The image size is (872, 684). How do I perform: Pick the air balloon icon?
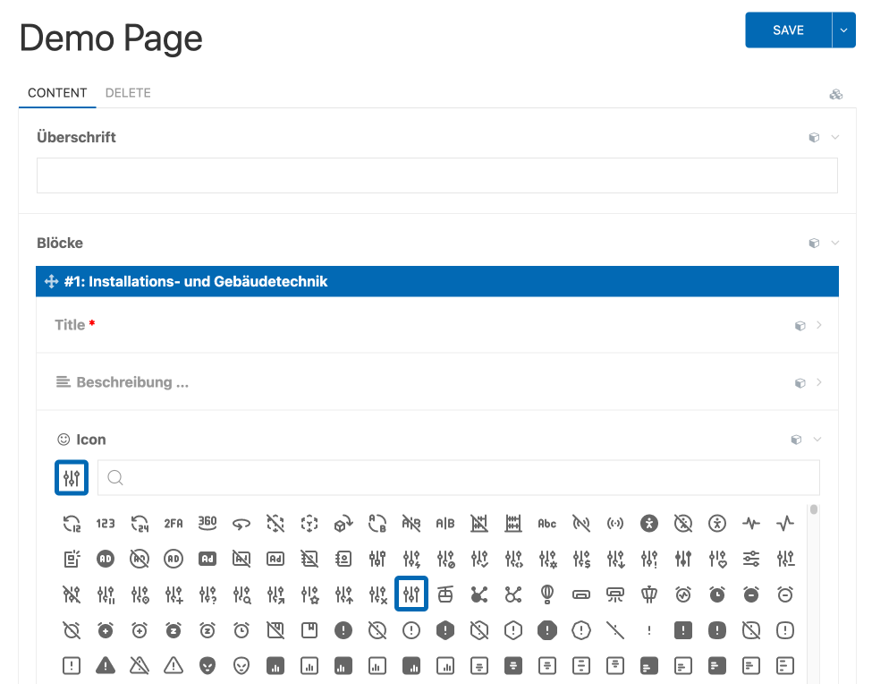click(547, 594)
